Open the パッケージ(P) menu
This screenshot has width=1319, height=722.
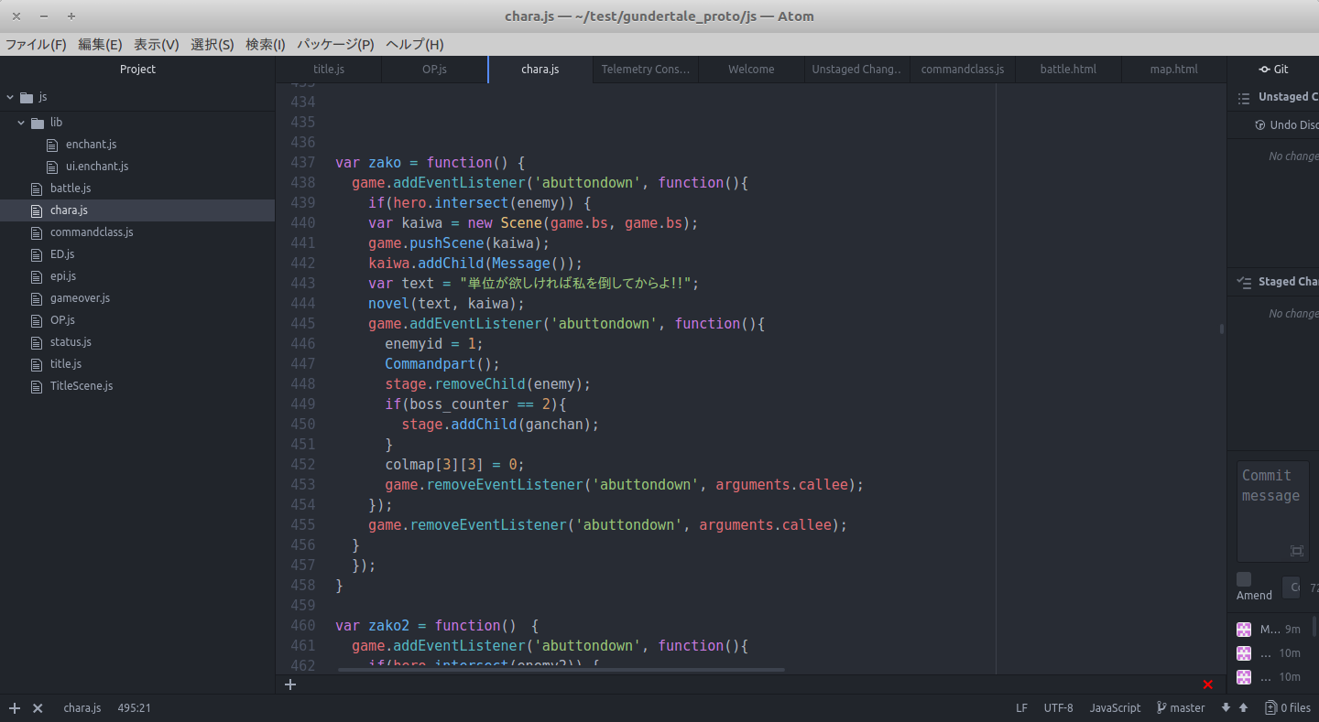coord(335,45)
